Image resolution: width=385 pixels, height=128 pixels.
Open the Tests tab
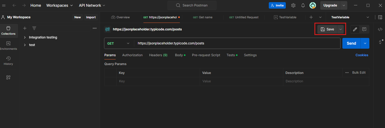click(x=232, y=55)
